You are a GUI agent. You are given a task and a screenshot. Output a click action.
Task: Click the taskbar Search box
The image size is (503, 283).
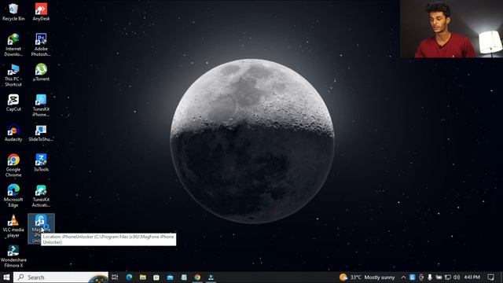(x=61, y=277)
